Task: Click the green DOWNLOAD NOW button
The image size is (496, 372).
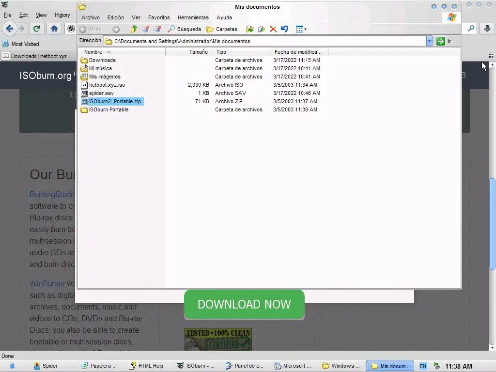Action: coord(244,304)
